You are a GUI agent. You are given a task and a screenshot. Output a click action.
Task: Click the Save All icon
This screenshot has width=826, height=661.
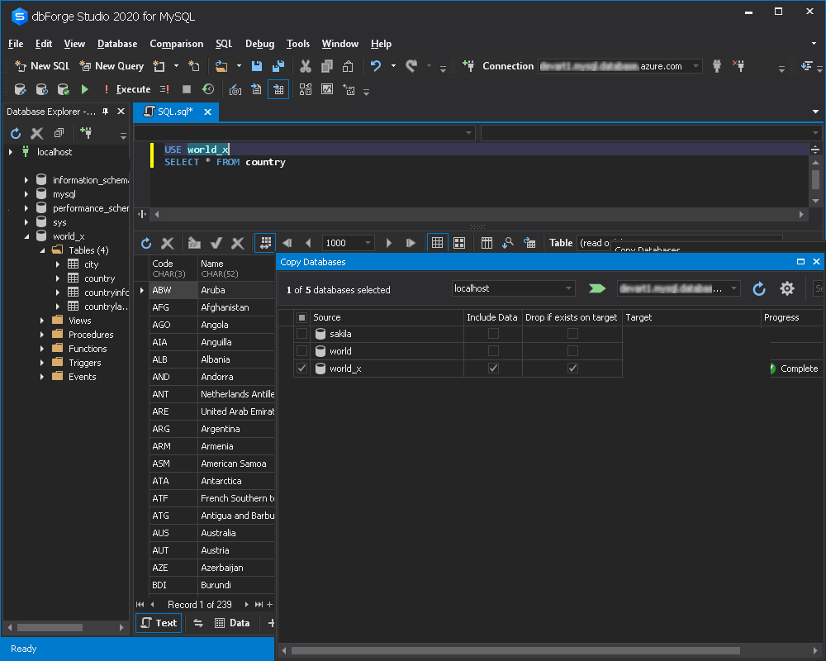[x=278, y=66]
